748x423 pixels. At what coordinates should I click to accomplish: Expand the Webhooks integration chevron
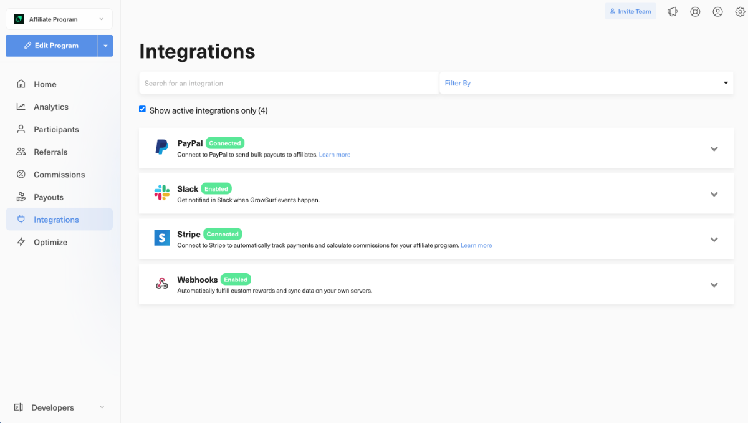click(x=714, y=284)
